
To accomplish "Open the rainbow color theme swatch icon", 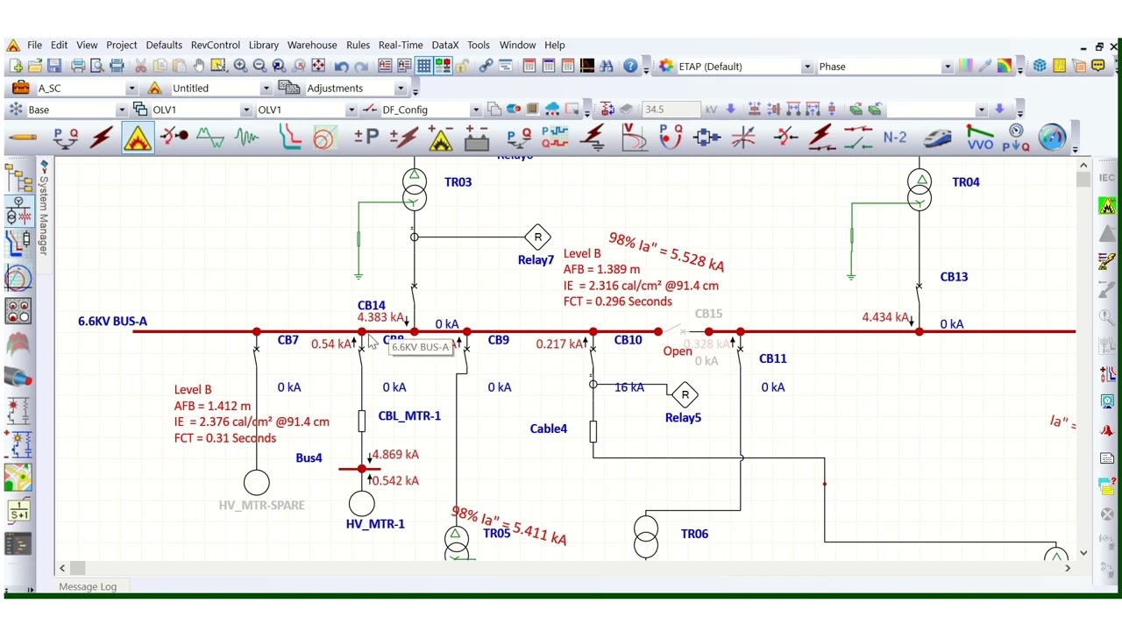I will (x=1003, y=67).
